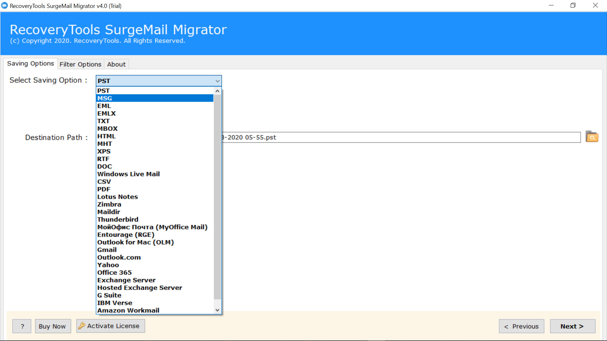Select TXT in the saving list
The width and height of the screenshot is (607, 341).
pyautogui.click(x=155, y=121)
